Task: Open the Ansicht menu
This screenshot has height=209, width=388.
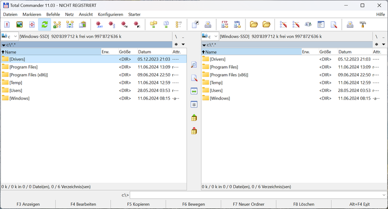Action: 86,14
